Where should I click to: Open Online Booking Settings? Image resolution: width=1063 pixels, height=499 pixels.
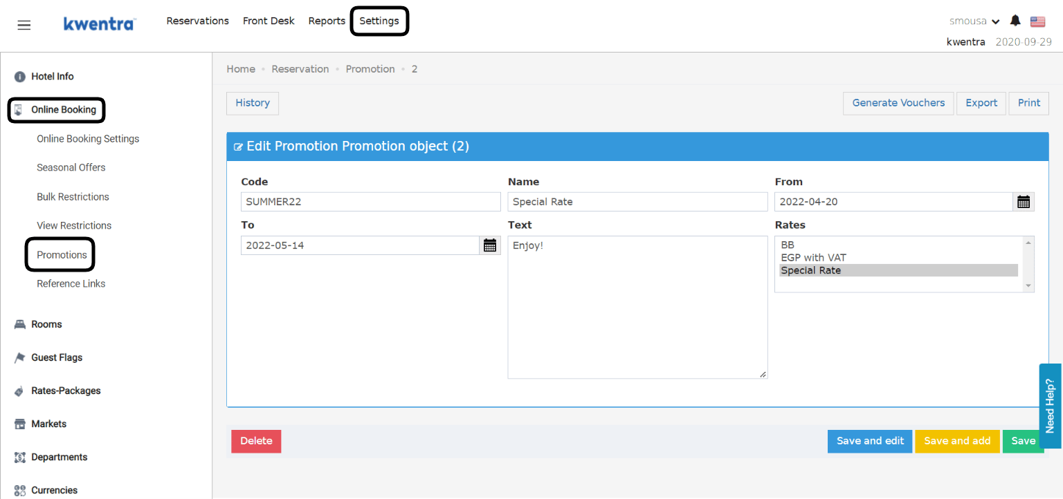[88, 139]
